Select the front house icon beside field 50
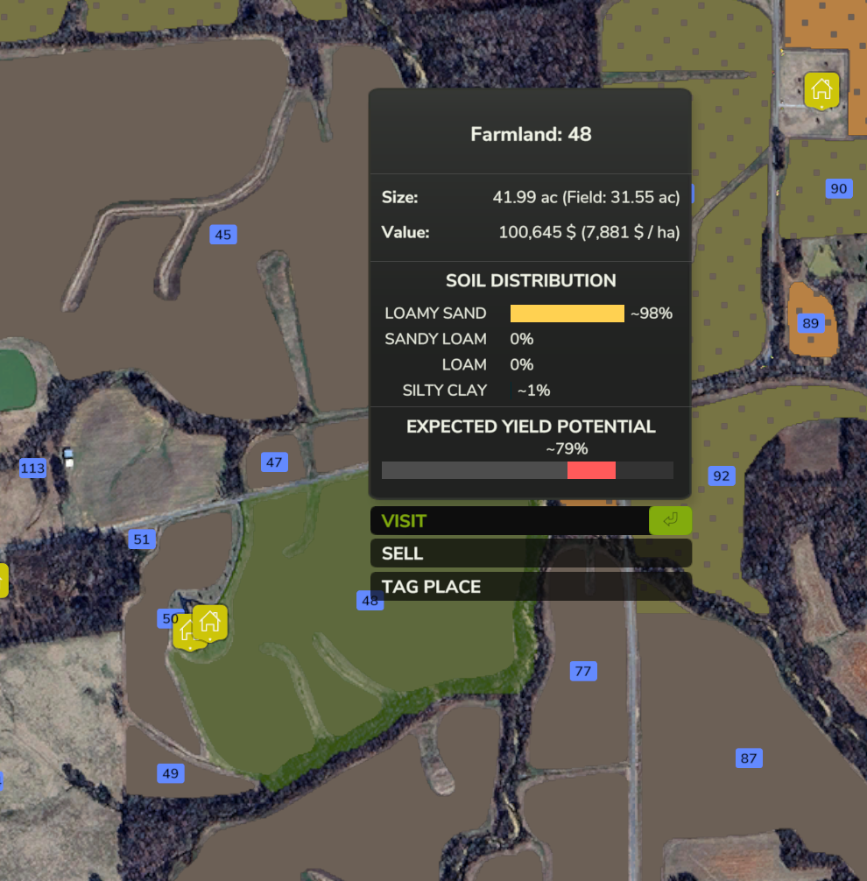867x881 pixels. [x=209, y=622]
